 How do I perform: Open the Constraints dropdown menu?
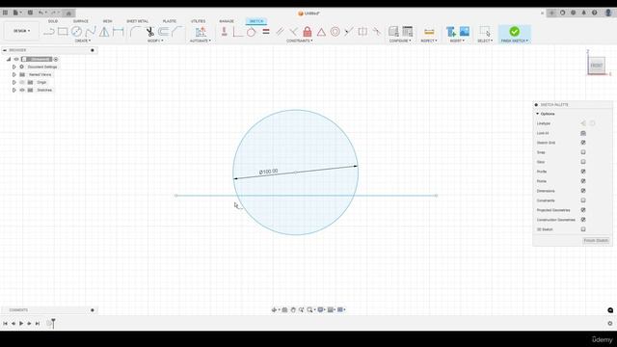coord(300,40)
